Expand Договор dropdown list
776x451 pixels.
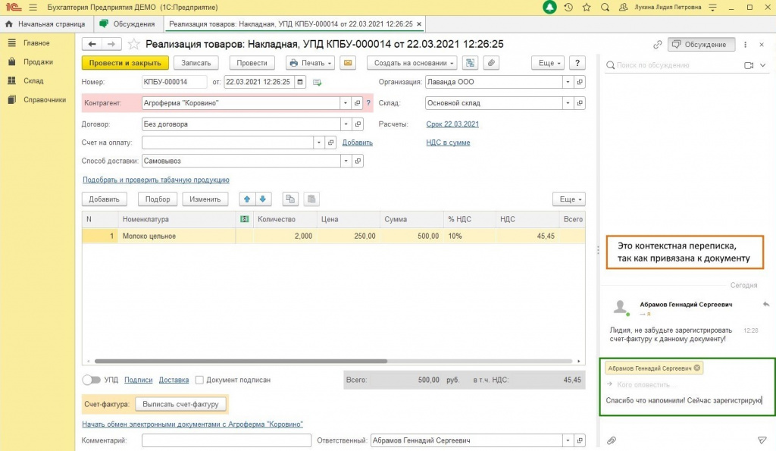pyautogui.click(x=346, y=124)
